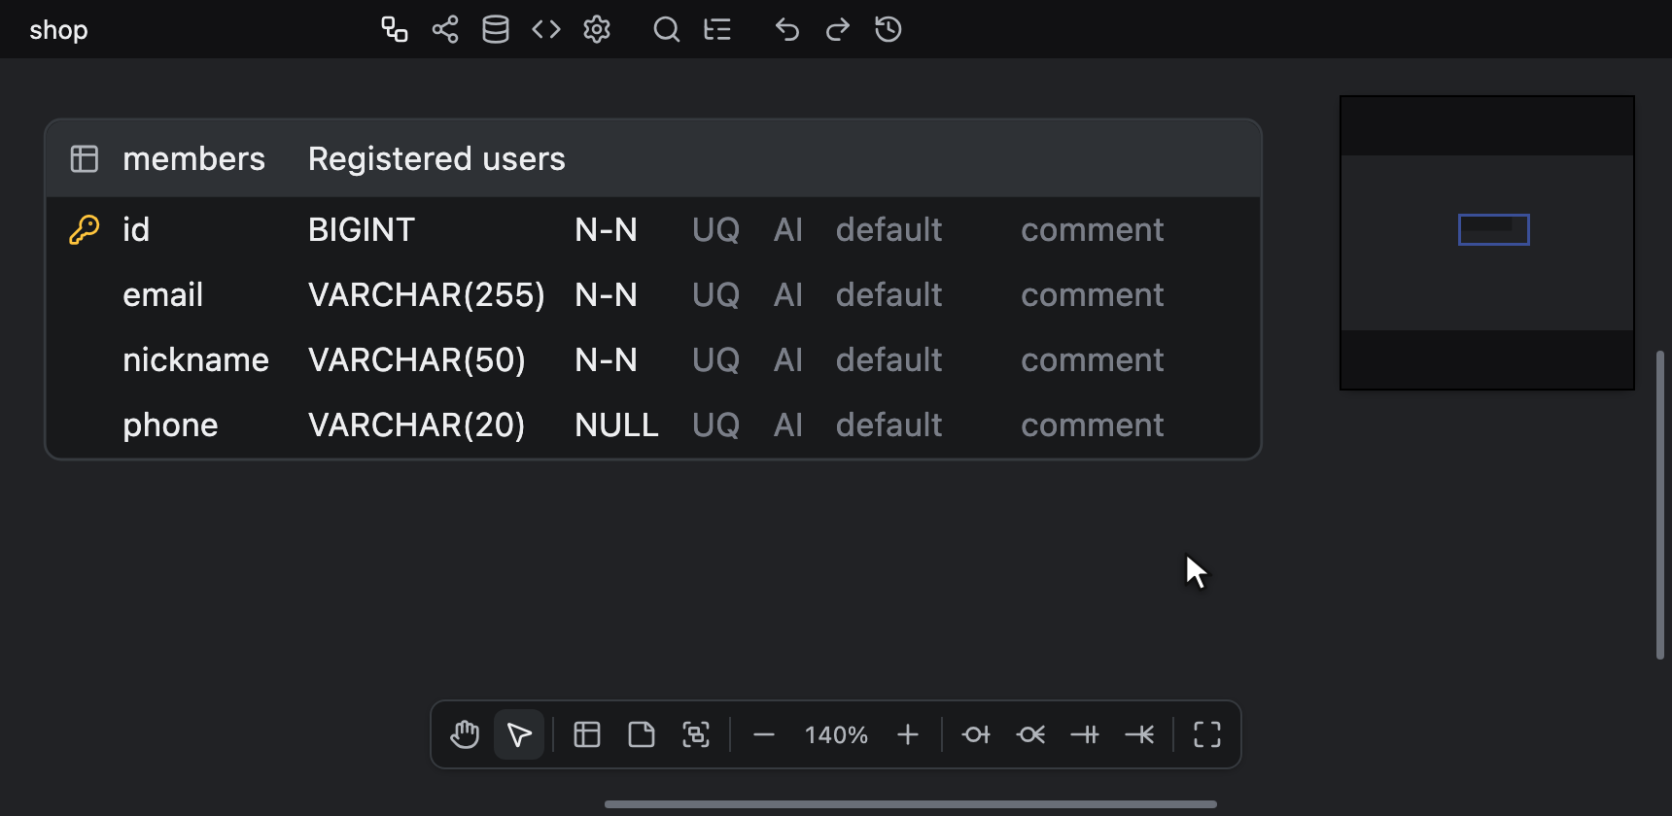Screen dimensions: 1672x816
Task: Click the undo arrow icon
Action: 787,29
